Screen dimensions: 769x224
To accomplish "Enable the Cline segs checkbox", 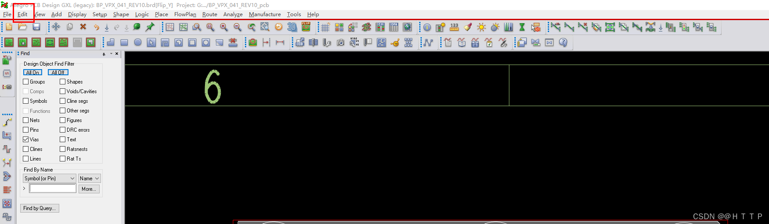I will (x=63, y=101).
